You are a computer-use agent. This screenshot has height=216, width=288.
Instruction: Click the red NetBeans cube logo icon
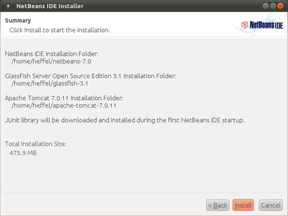pos(245,25)
